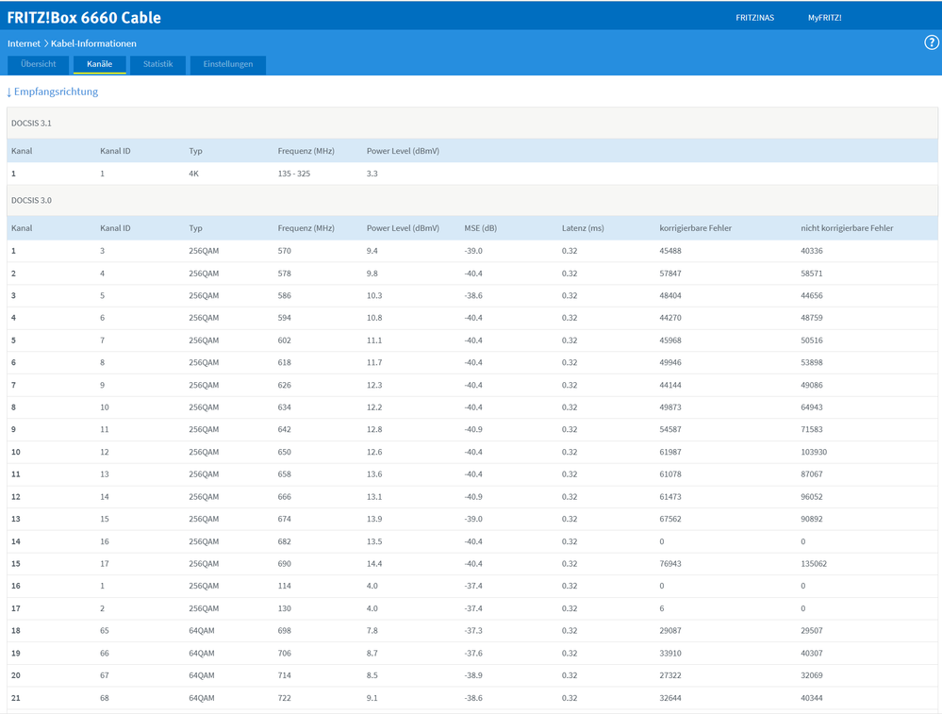
Task: Click the down arrow beside Empfangsrichtung
Action: (9, 92)
